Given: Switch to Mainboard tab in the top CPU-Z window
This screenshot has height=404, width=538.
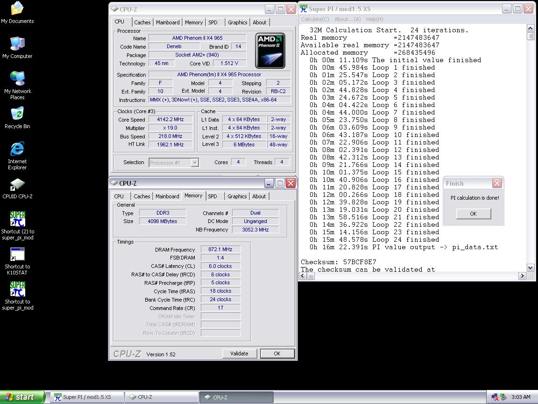Looking at the screenshot, I should (168, 22).
